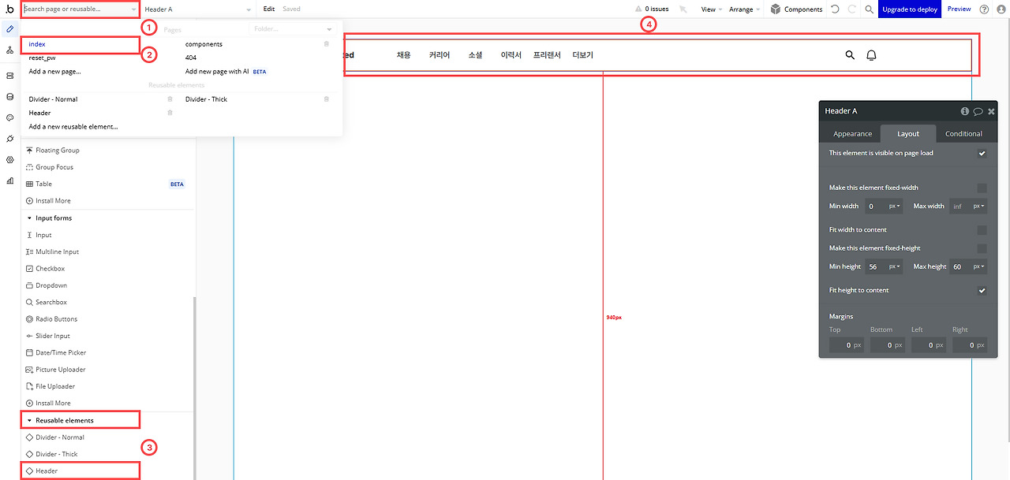Click the search icon in the canvas header
This screenshot has width=1010, height=480.
click(x=850, y=55)
